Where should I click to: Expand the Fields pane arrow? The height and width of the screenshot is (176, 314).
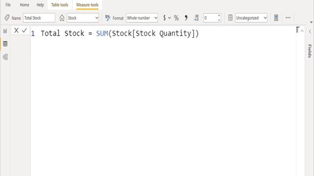[310, 32]
